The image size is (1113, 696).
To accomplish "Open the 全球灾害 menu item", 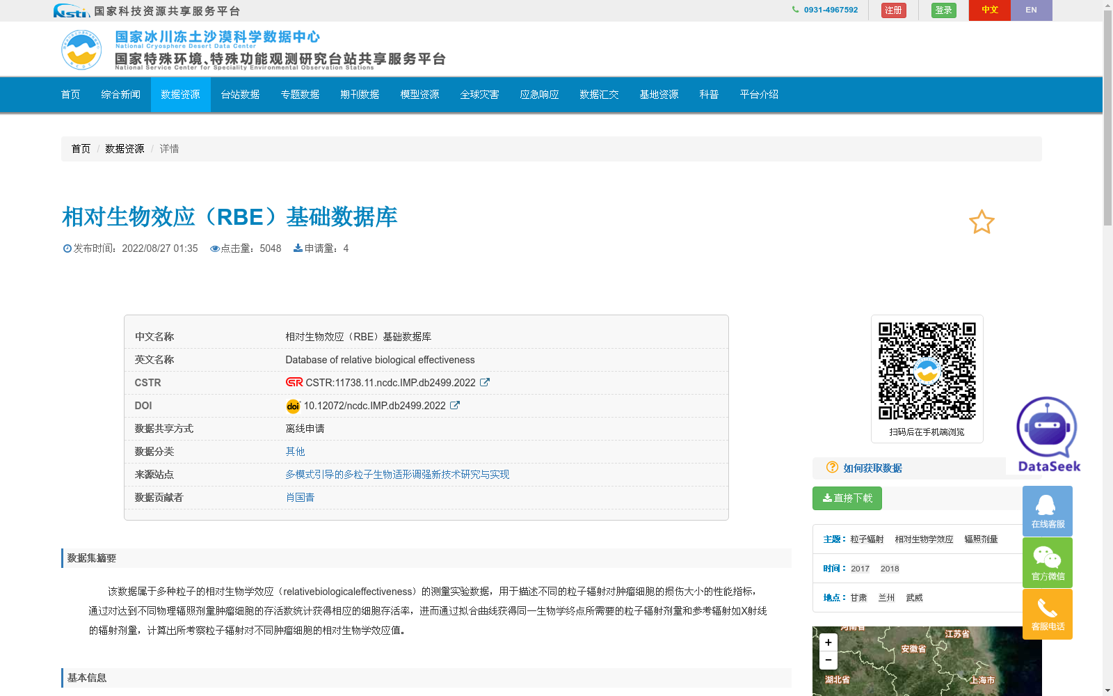I will [480, 95].
